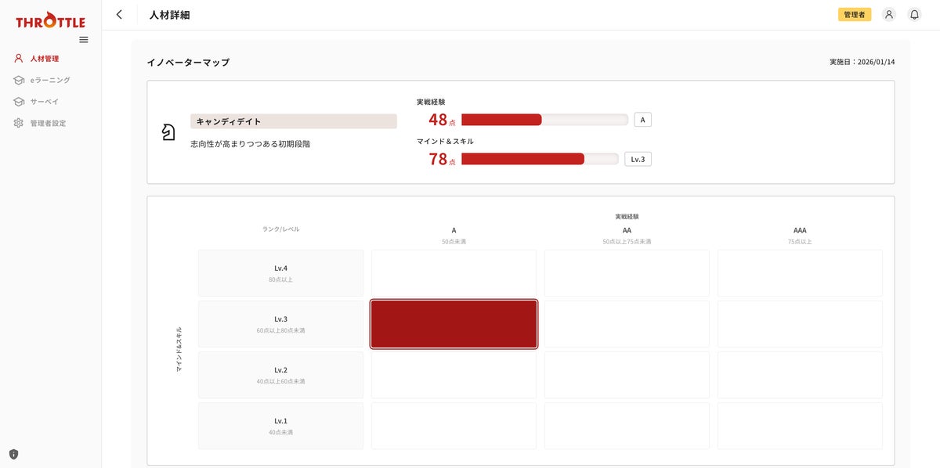The image size is (940, 468).
Task: Open eラーニング menu item
Action: tap(50, 80)
